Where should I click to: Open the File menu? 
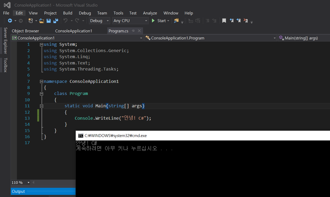(x=6, y=13)
